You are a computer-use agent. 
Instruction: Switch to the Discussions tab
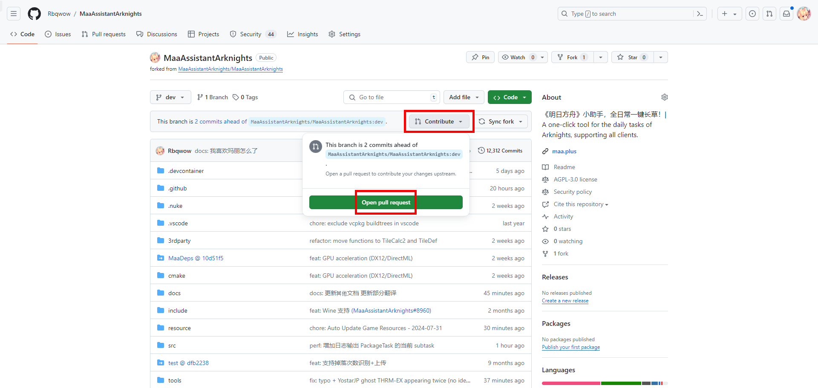click(x=157, y=34)
